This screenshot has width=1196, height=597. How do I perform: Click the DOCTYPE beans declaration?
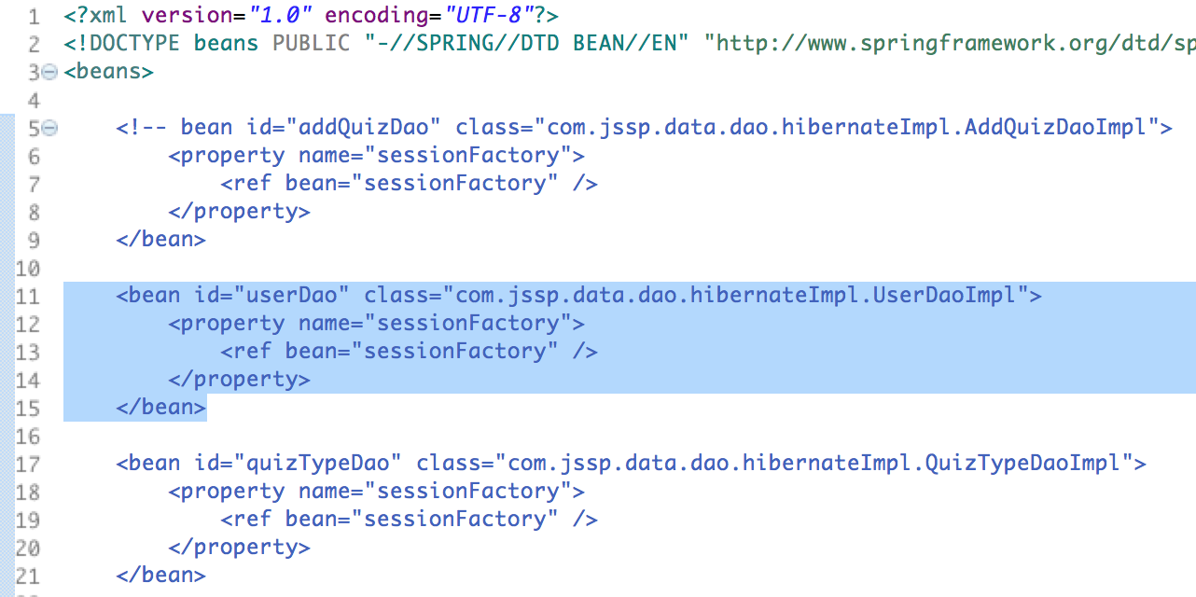tap(161, 44)
